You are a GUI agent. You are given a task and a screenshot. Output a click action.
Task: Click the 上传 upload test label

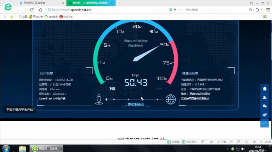coord(159,89)
